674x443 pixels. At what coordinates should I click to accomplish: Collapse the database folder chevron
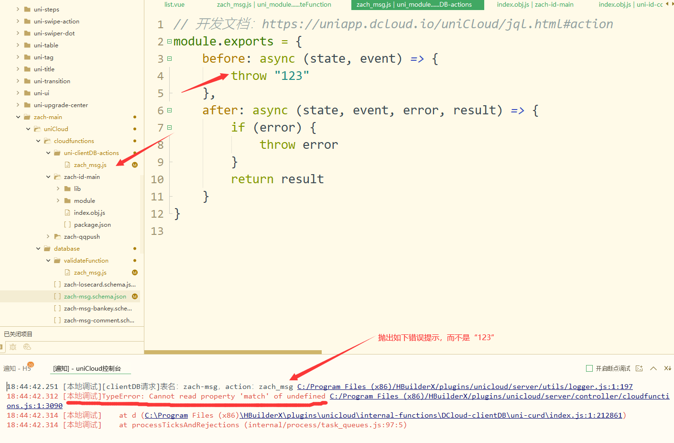point(38,249)
